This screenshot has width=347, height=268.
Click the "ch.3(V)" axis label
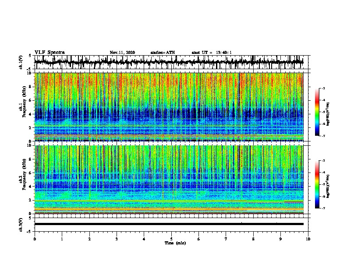(21, 225)
